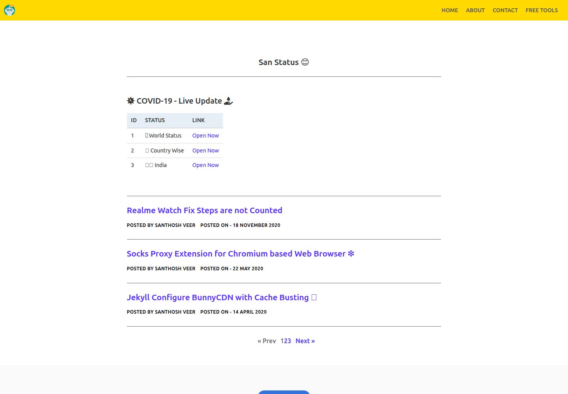Go to the Next page in pagination
This screenshot has width=568, height=394.
[305, 341]
